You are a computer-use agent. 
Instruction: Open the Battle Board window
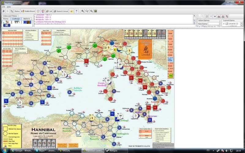pyautogui.click(x=28, y=11)
